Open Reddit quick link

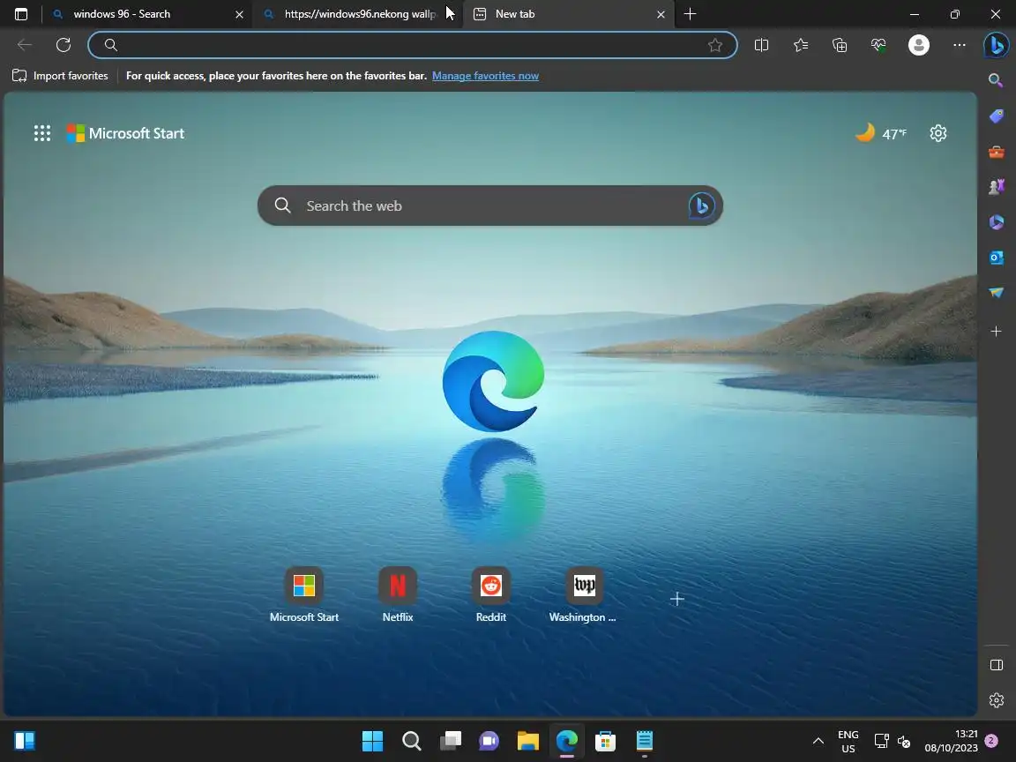click(x=490, y=594)
